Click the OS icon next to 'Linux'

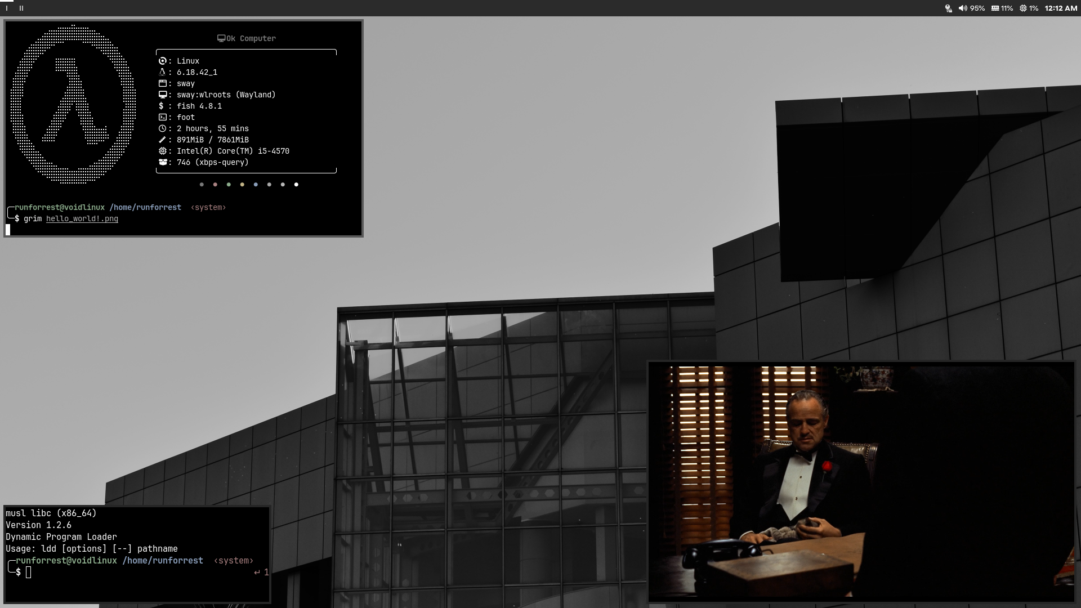162,61
